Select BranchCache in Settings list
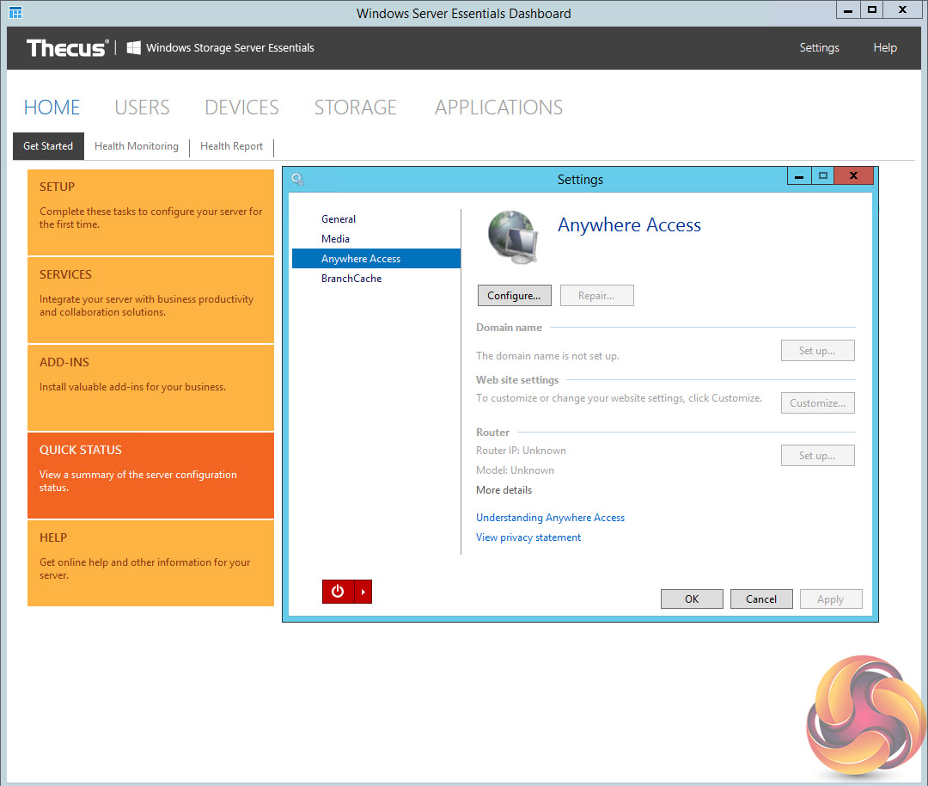 tap(351, 279)
